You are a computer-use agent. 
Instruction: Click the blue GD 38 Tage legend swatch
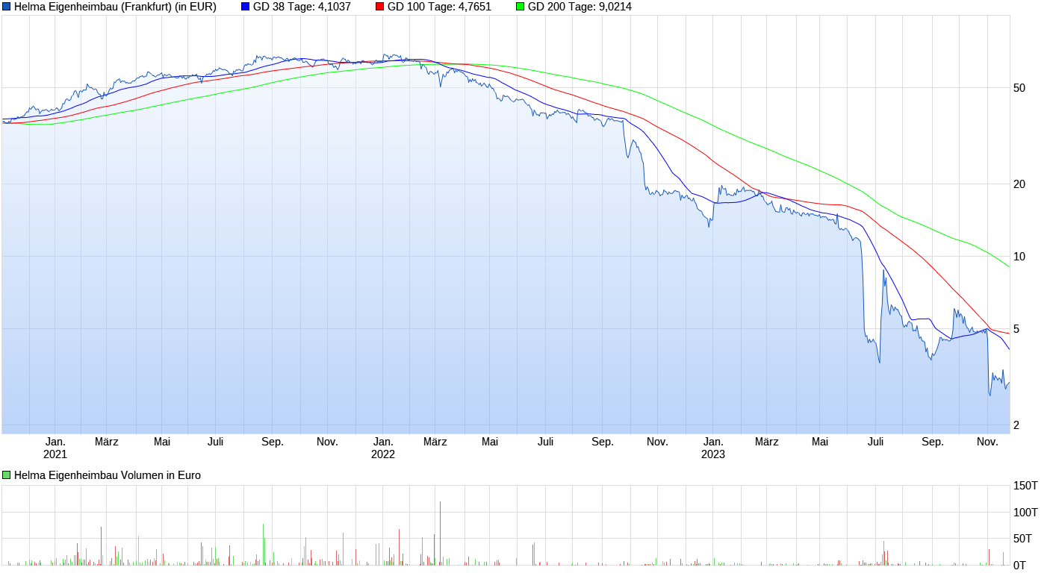pos(246,7)
